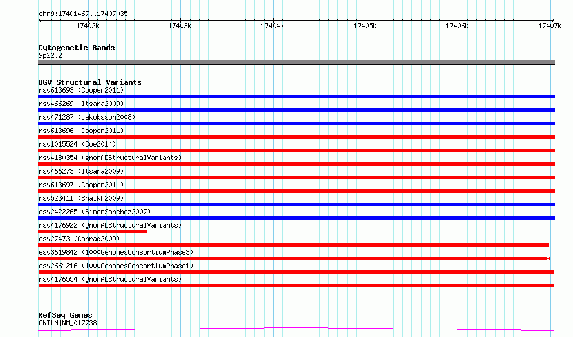Open the DGV Structural Variants track heading
573x337 pixels.
point(90,82)
